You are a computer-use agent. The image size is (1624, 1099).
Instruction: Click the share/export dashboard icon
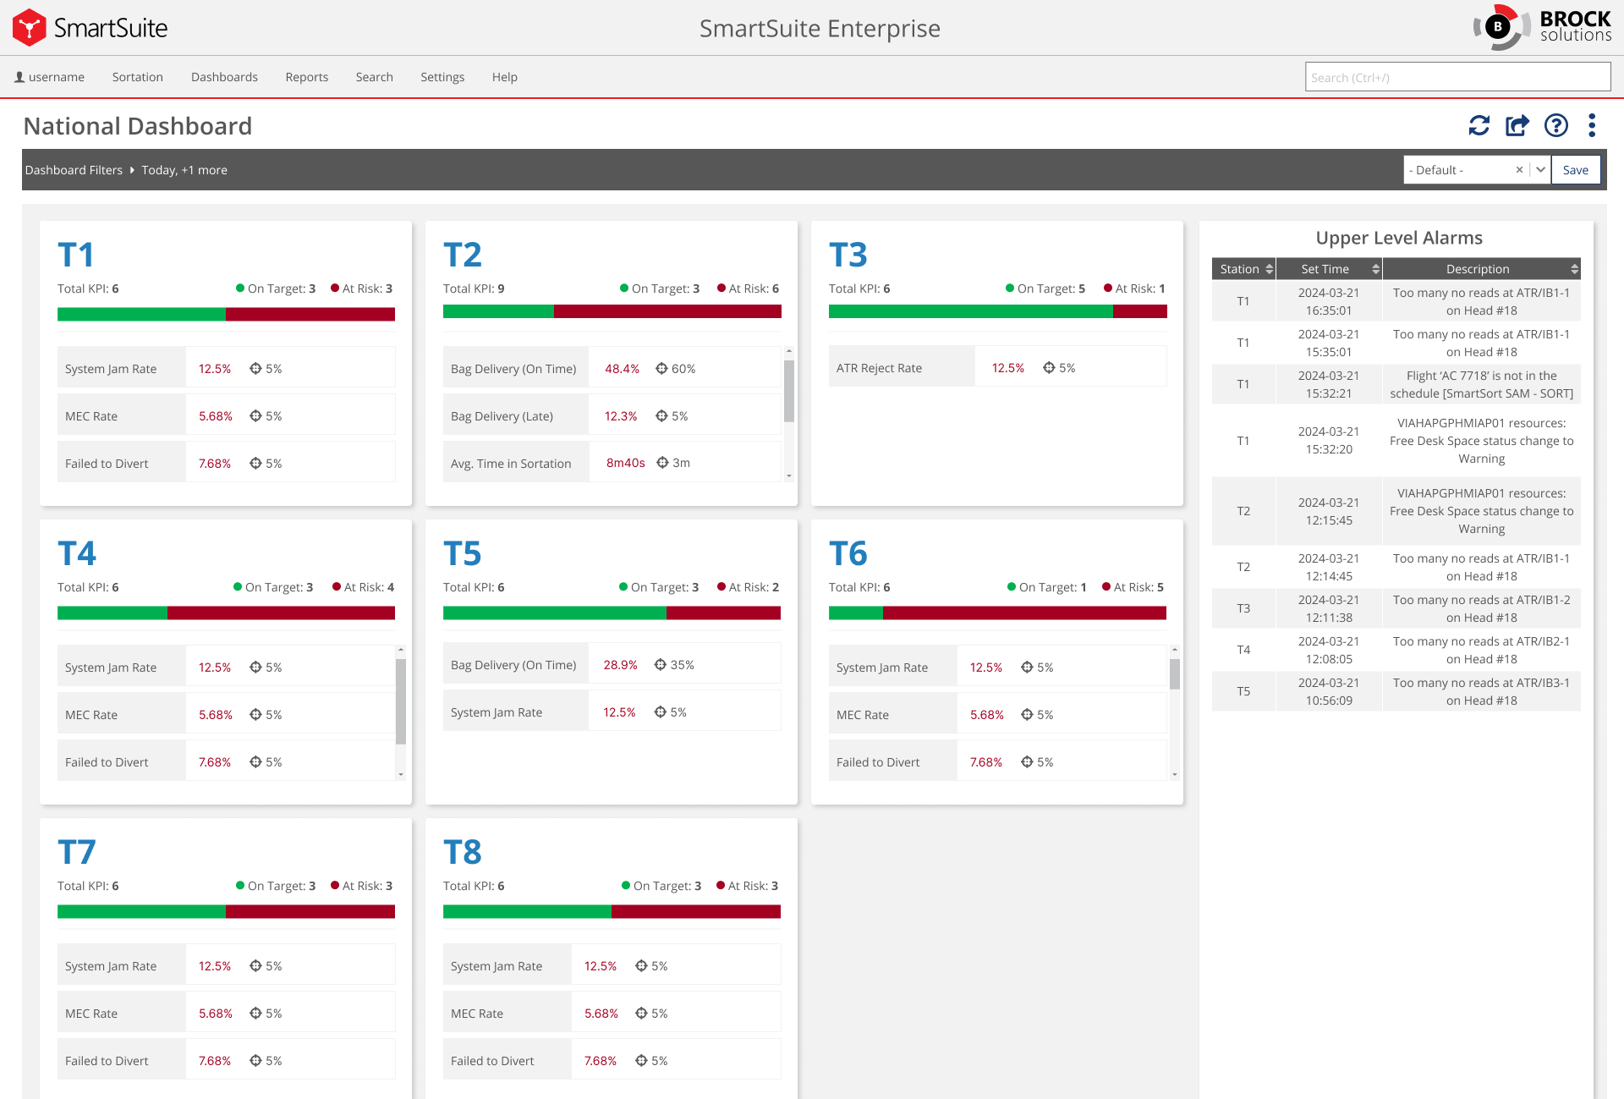click(x=1517, y=125)
